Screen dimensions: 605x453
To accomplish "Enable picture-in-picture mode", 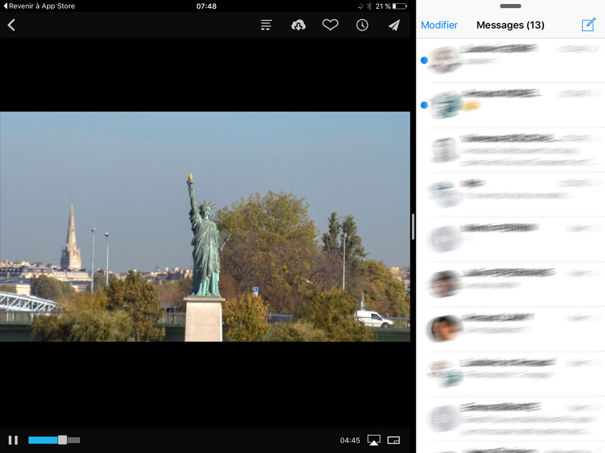I will tap(394, 440).
